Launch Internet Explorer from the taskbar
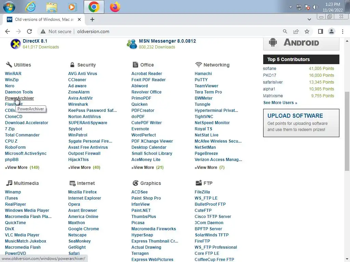Image resolution: width=350 pixels, height=262 pixels. tap(30, 7)
